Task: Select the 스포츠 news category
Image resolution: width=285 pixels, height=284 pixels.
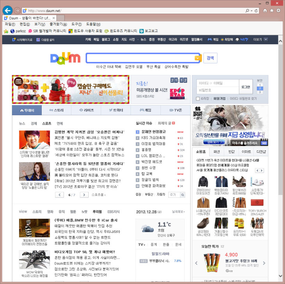Action: 47,123
